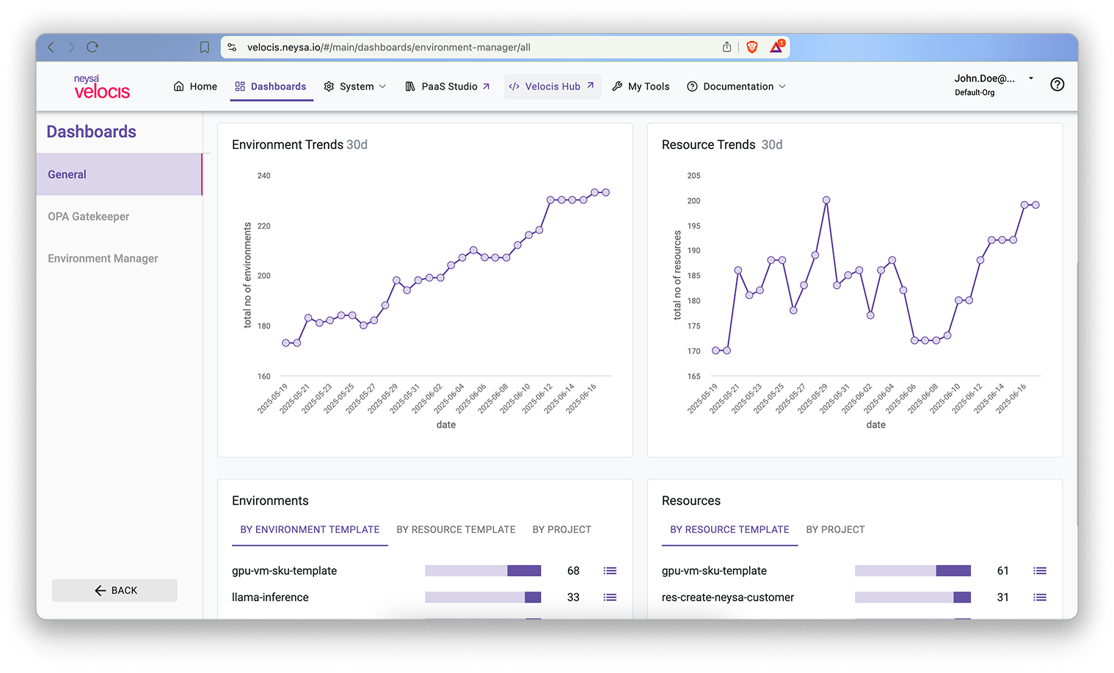Click the share icon in the address bar
Image resolution: width=1114 pixels, height=673 pixels.
[727, 47]
